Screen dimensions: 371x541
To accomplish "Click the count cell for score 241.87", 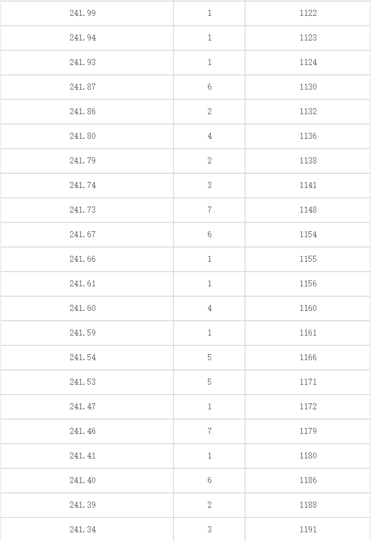I will (x=210, y=87).
